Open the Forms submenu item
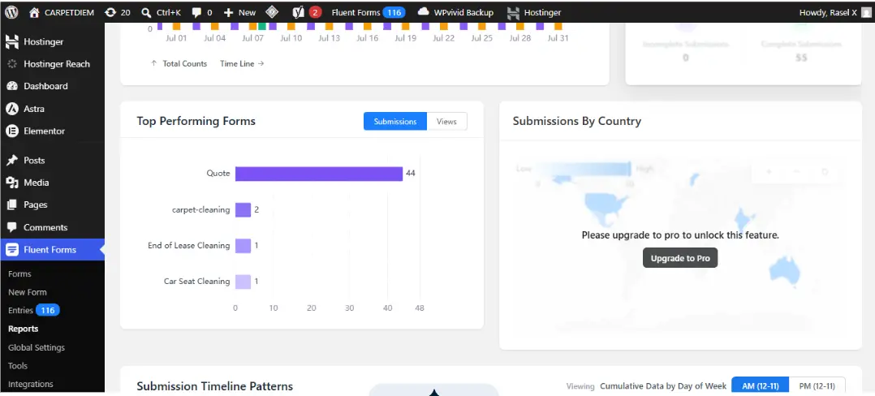This screenshot has height=396, width=875. 19,273
